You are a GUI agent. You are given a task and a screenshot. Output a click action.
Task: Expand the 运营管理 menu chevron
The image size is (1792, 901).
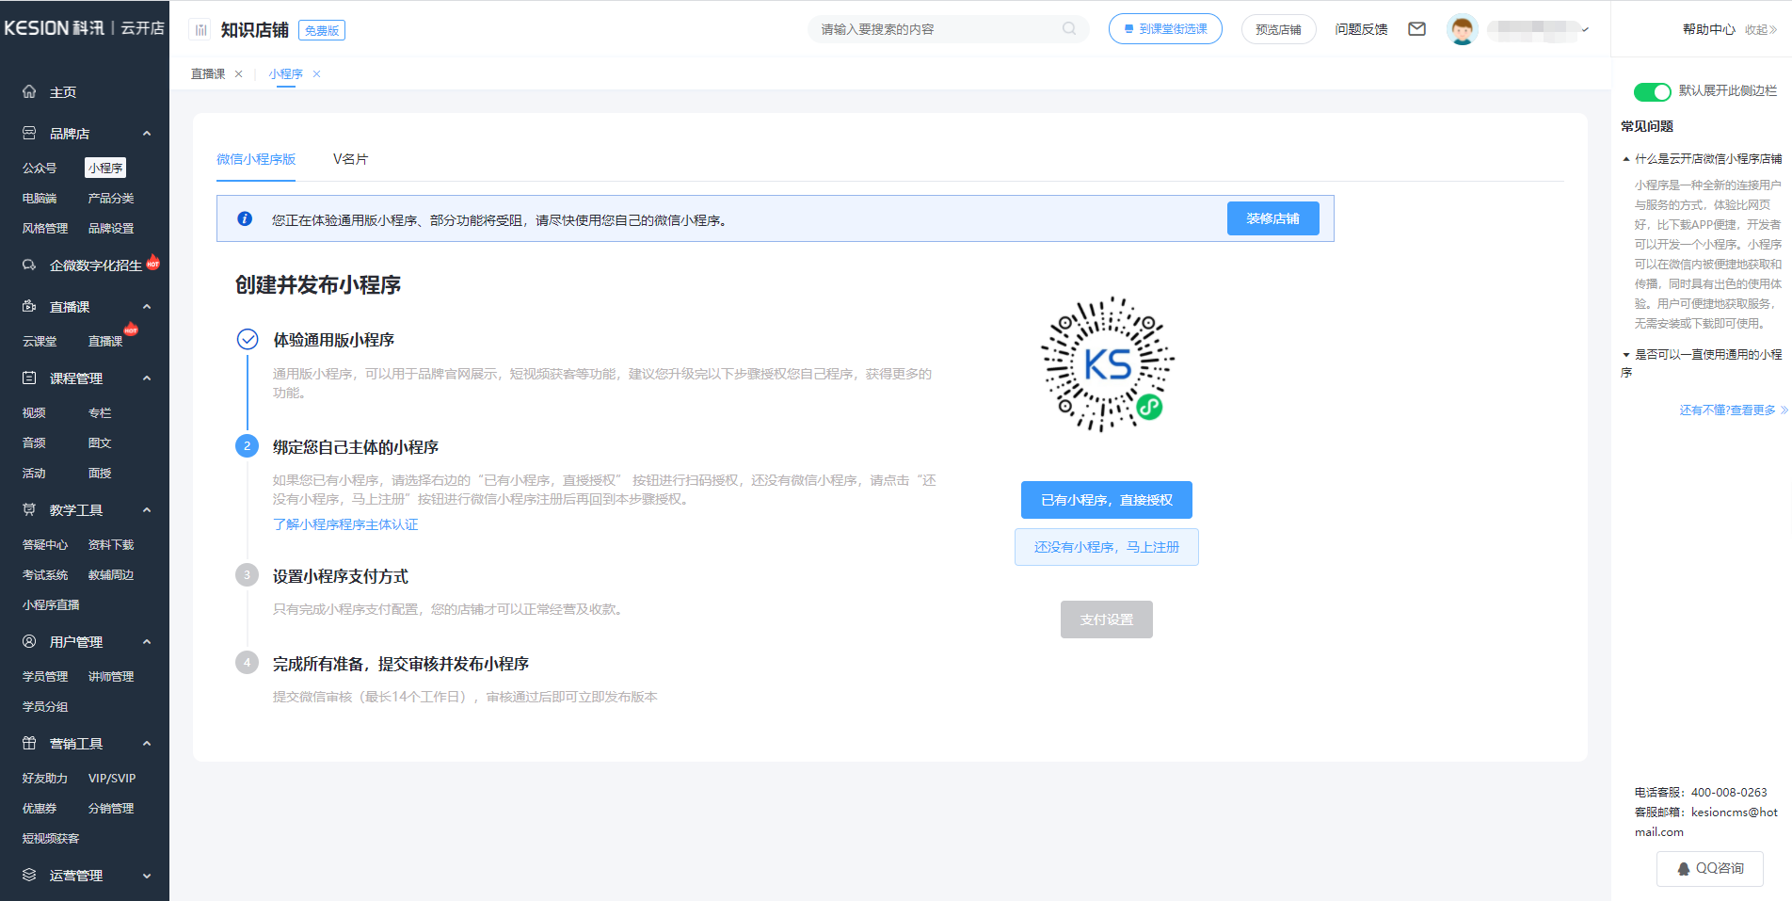147,876
